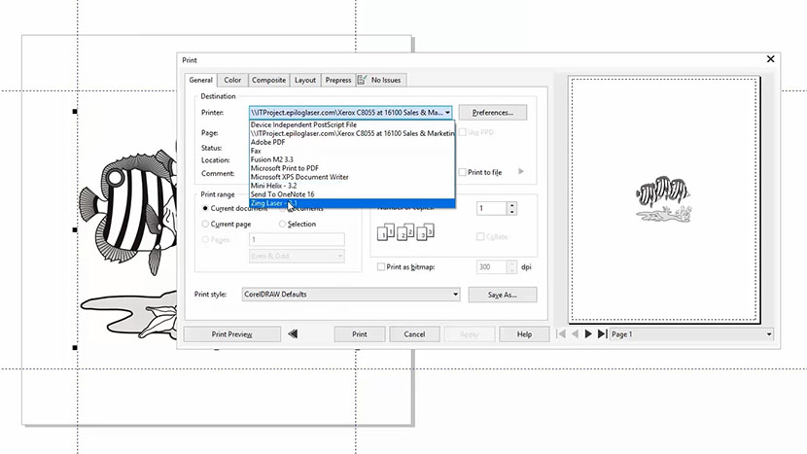Close the Print dialog with X
Image resolution: width=807 pixels, height=454 pixels.
click(x=771, y=59)
